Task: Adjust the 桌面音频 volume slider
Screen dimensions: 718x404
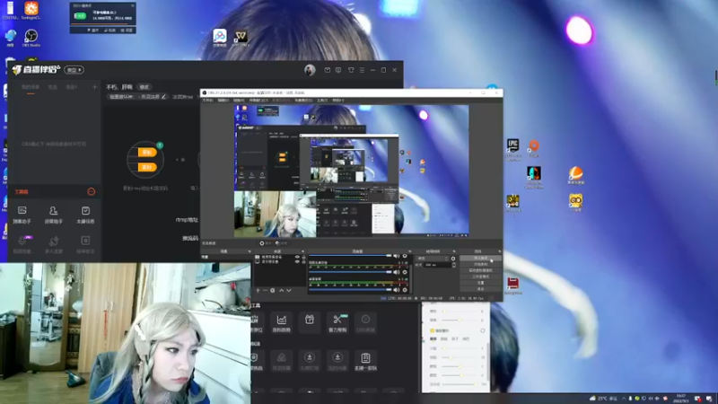Action: [350, 289]
